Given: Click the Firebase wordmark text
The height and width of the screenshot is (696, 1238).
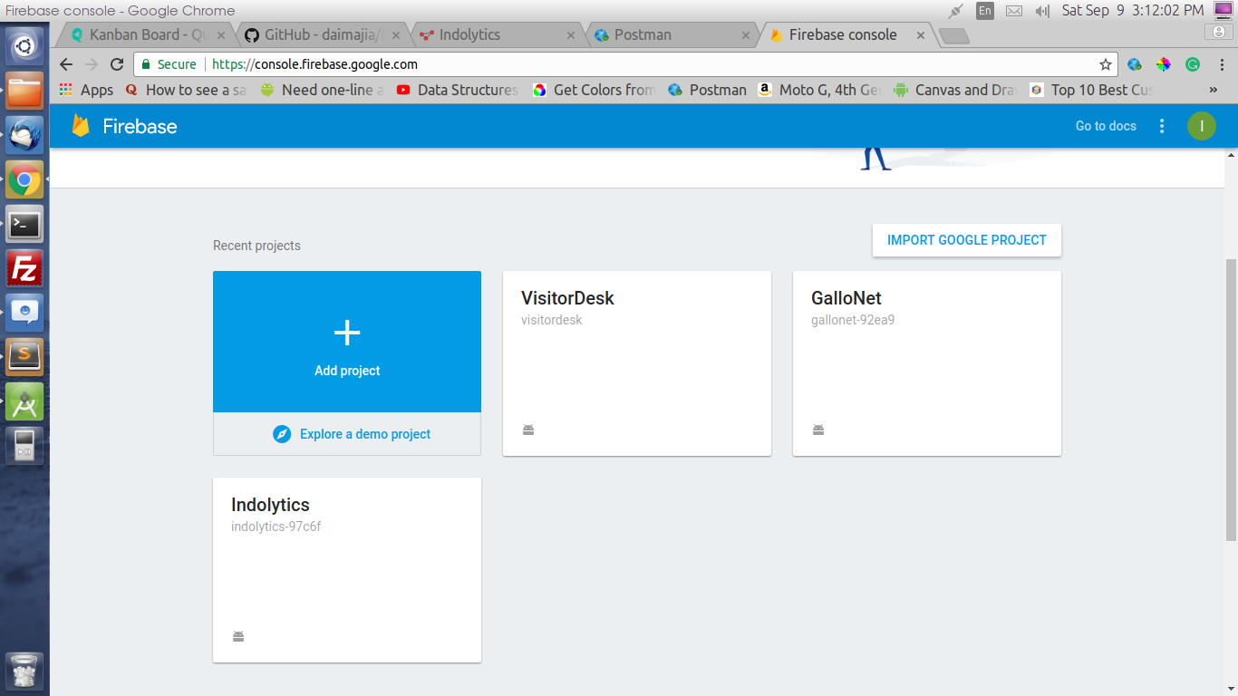Looking at the screenshot, I should (x=140, y=126).
